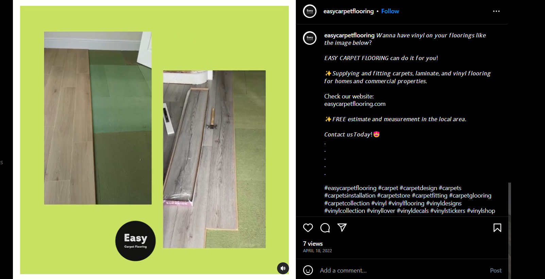Save the post with the bookmark icon

497,228
